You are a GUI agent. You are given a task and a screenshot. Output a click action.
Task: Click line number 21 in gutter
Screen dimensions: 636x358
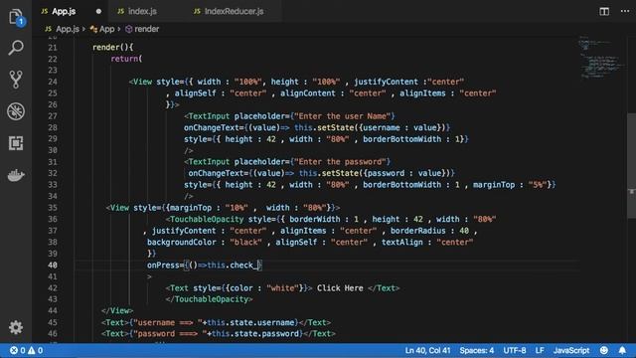coord(53,47)
